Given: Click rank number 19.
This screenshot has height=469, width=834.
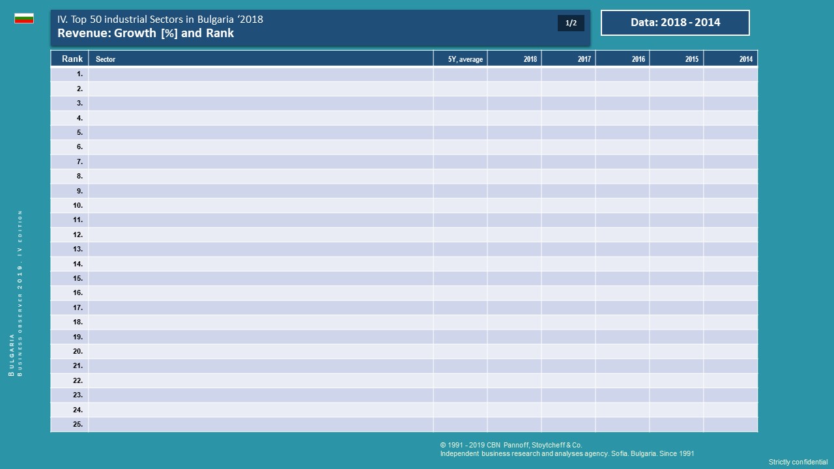Looking at the screenshot, I should tap(78, 337).
